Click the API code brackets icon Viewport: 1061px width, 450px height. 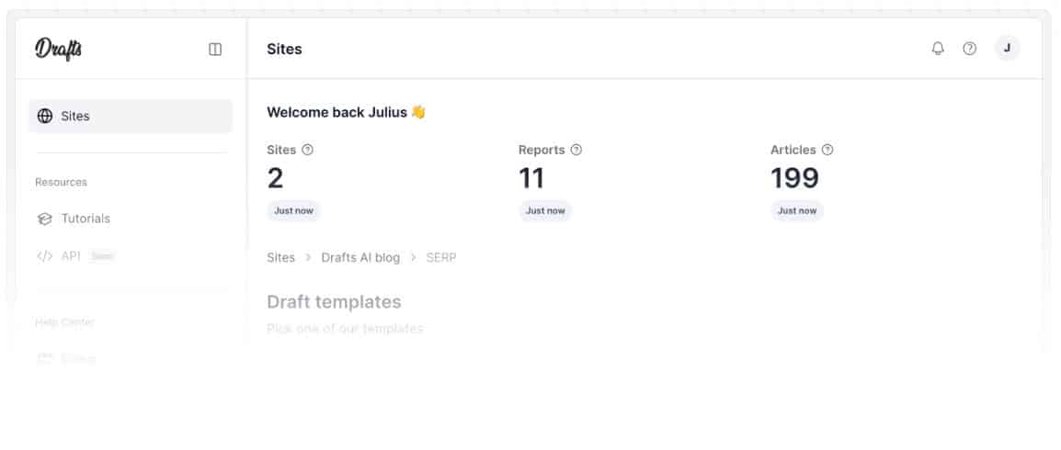[x=44, y=256]
